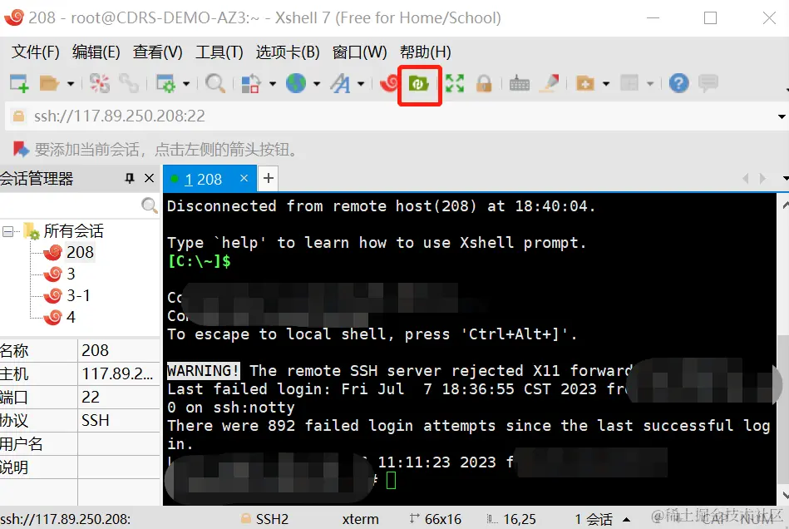Screen dimensions: 789x529
Task: Expand the font dropdown arrow
Action: point(361,83)
